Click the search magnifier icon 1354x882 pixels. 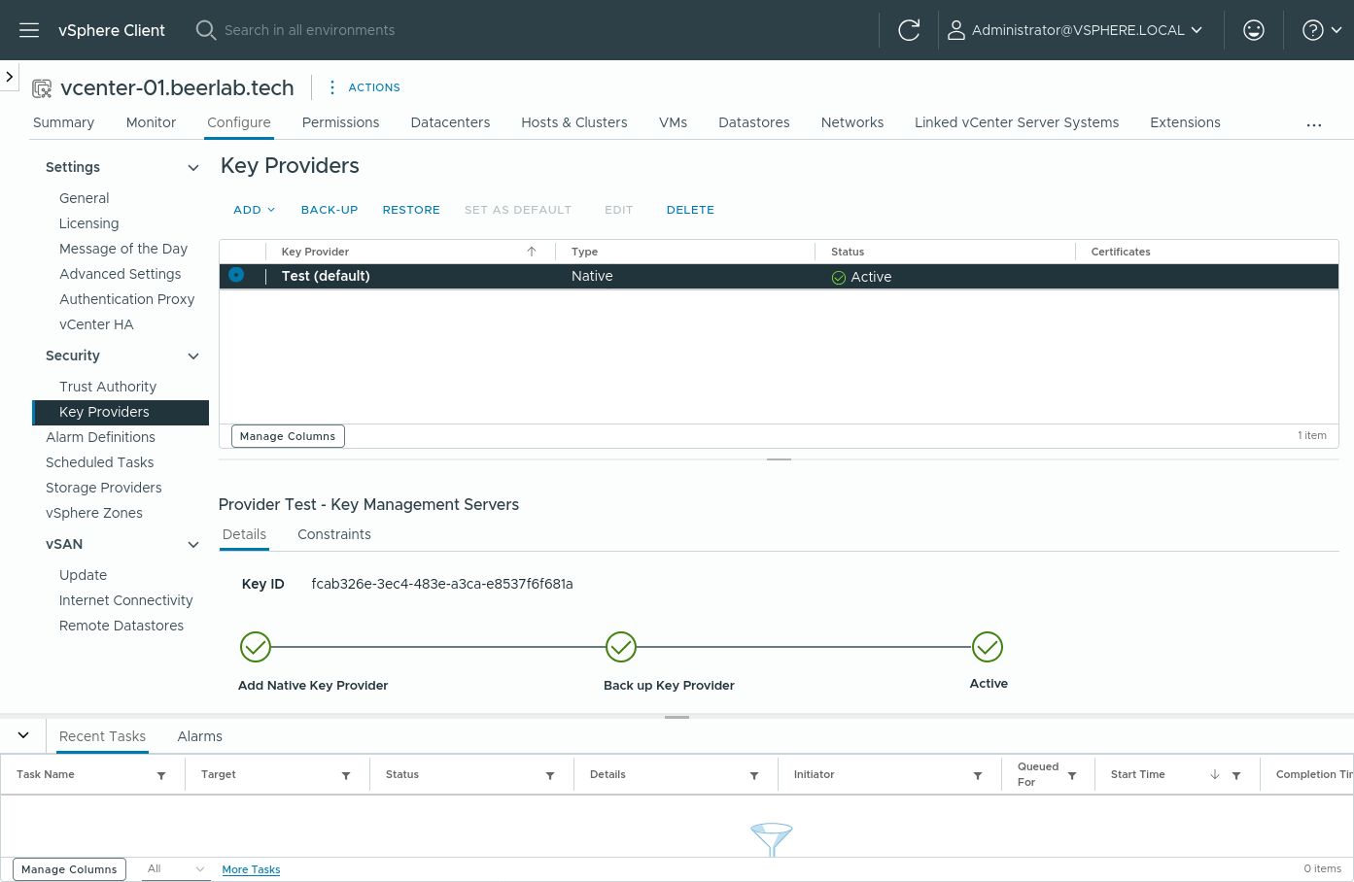(x=205, y=30)
